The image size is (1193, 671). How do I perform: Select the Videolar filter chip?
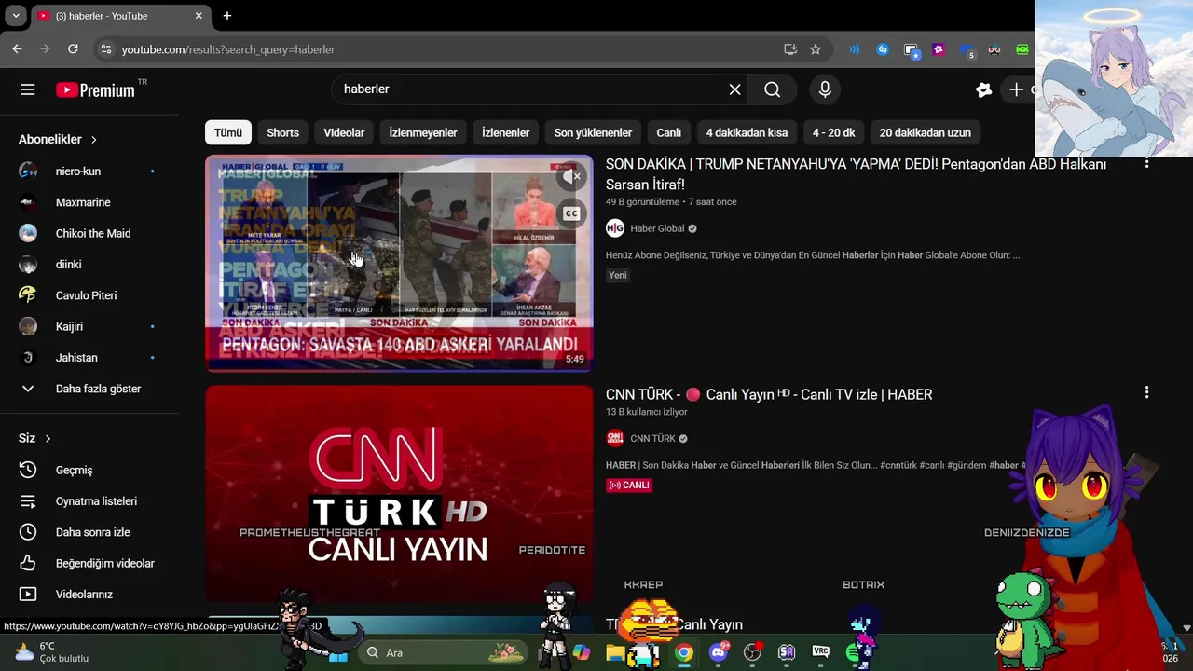tap(344, 132)
